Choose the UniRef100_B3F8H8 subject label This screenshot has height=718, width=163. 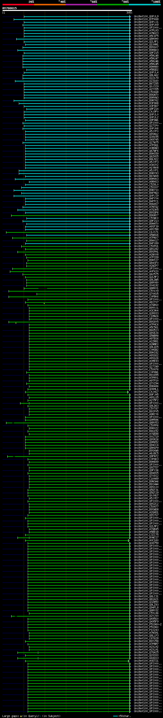146,103
